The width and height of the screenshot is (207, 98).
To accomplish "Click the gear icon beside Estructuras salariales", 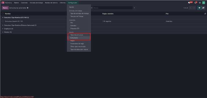I will [28, 8].
